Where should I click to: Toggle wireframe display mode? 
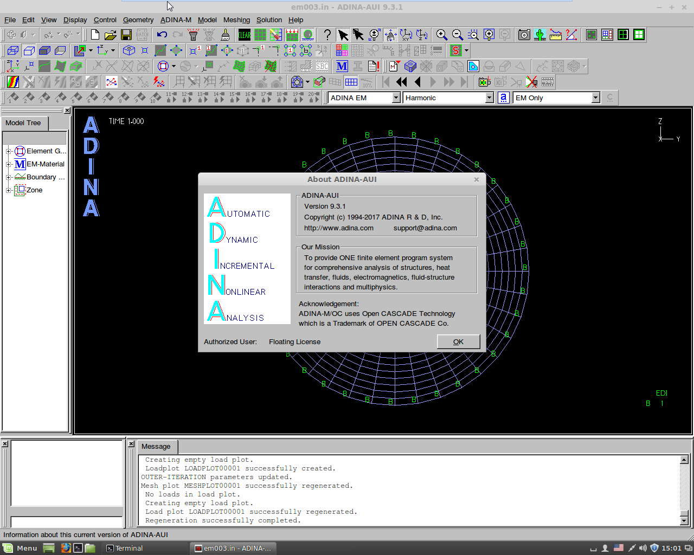(x=13, y=50)
